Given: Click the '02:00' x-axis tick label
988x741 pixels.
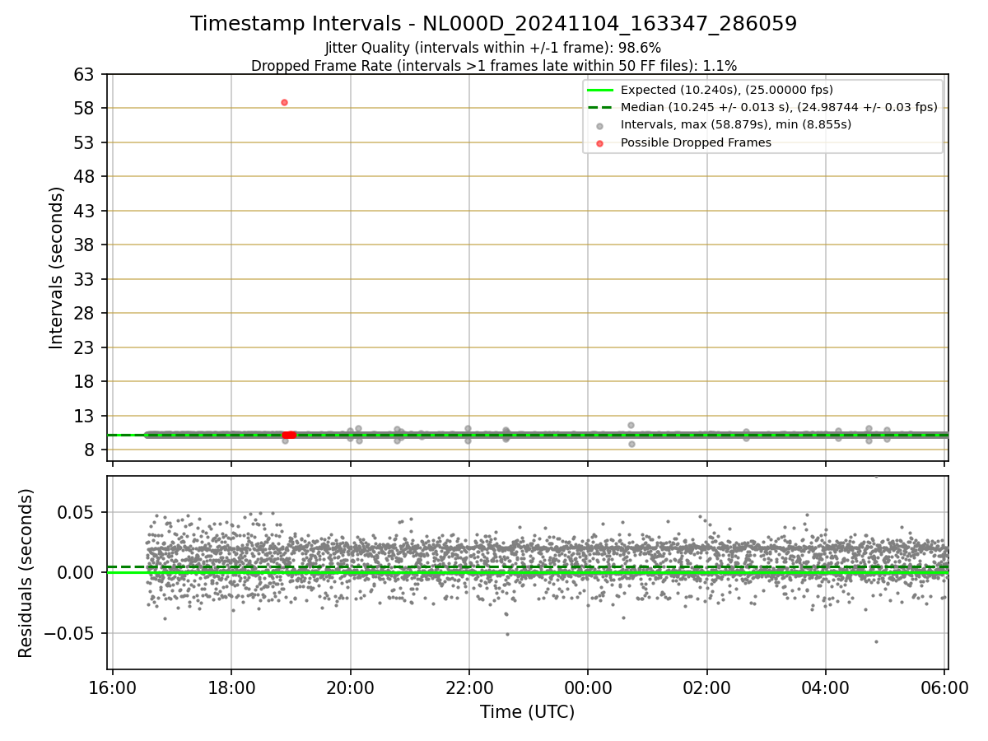Looking at the screenshot, I should point(706,687).
